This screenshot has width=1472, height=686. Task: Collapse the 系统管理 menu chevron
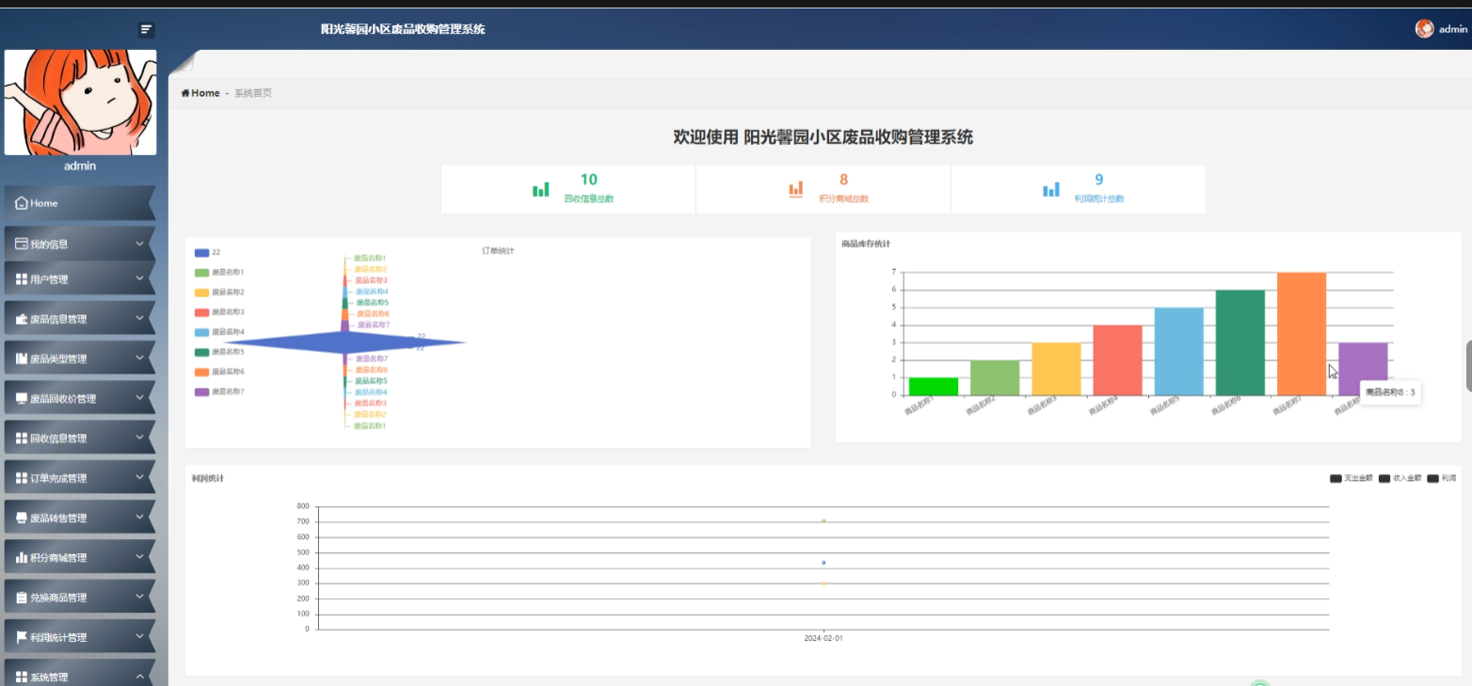pos(140,676)
